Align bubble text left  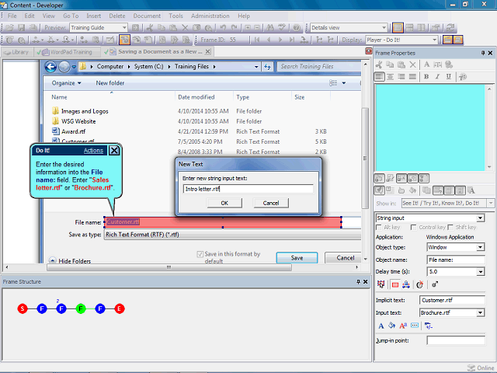click(380, 77)
